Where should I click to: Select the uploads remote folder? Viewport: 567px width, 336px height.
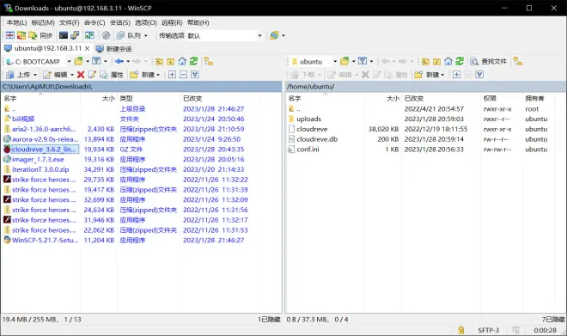(308, 119)
